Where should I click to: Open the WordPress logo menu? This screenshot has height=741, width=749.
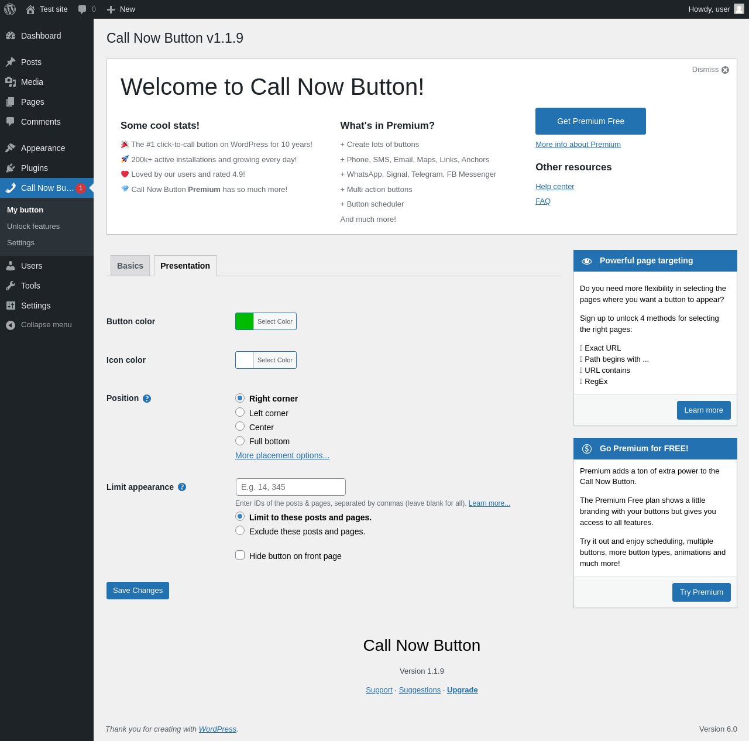click(x=10, y=9)
